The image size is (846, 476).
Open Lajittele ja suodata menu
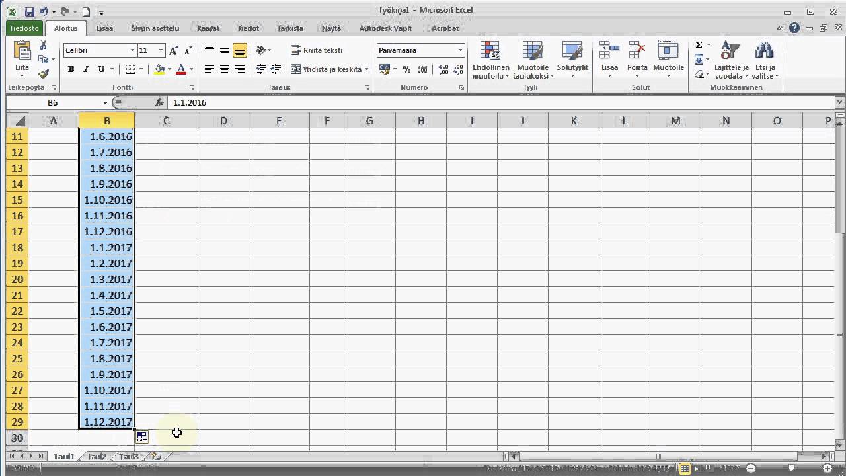pos(731,61)
